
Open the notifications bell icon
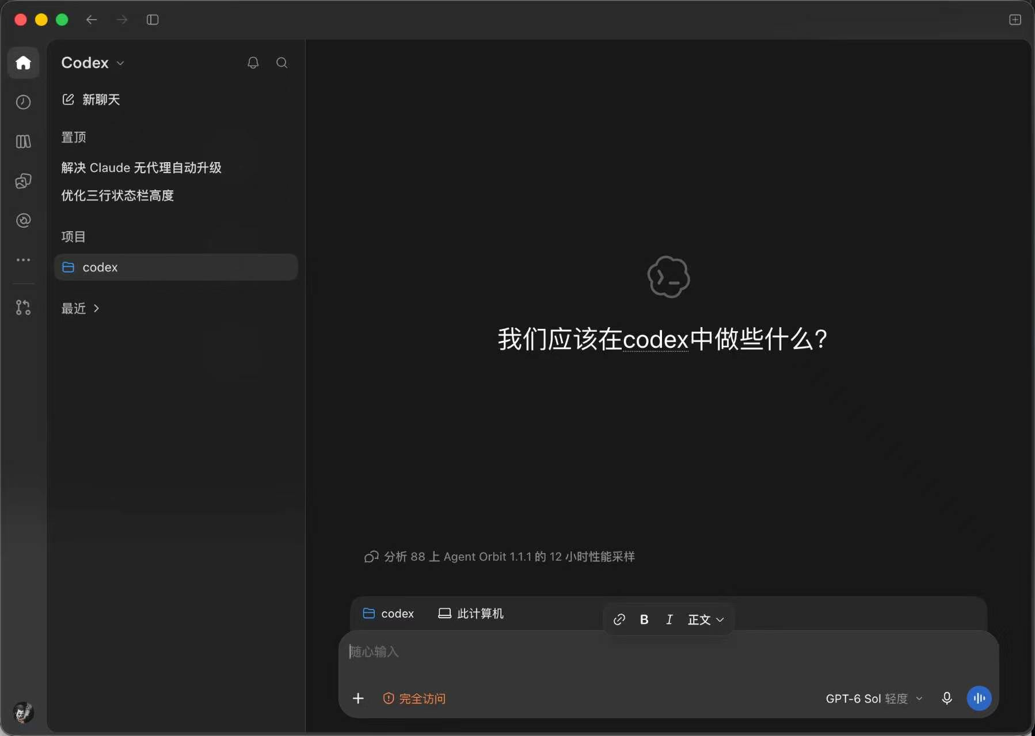click(253, 63)
